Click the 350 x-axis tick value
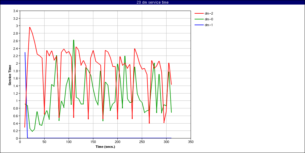 pos(191,142)
